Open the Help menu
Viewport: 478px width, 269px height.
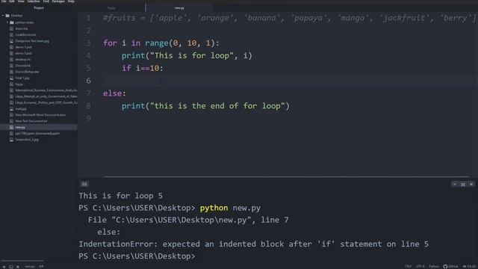[71, 1]
